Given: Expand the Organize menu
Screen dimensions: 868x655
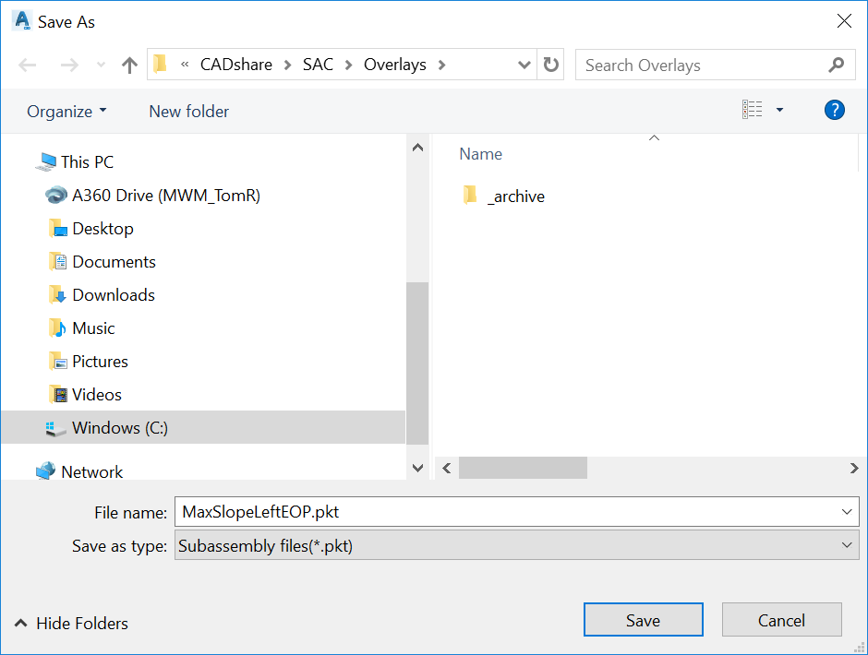Looking at the screenshot, I should [x=66, y=112].
